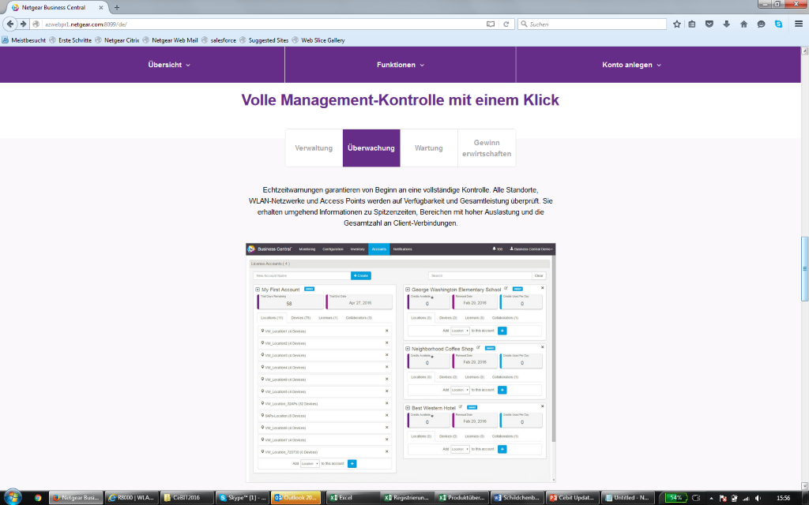Open the power plug tray icon

tap(734, 498)
